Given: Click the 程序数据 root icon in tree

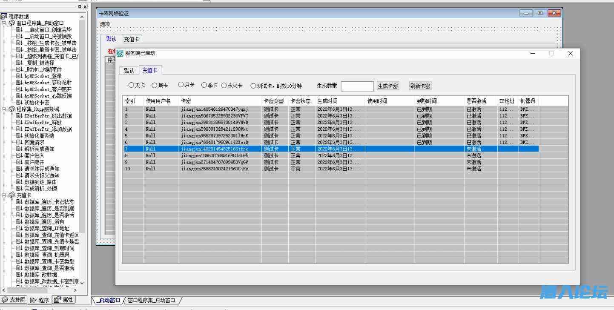Looking at the screenshot, I should 4,17.
